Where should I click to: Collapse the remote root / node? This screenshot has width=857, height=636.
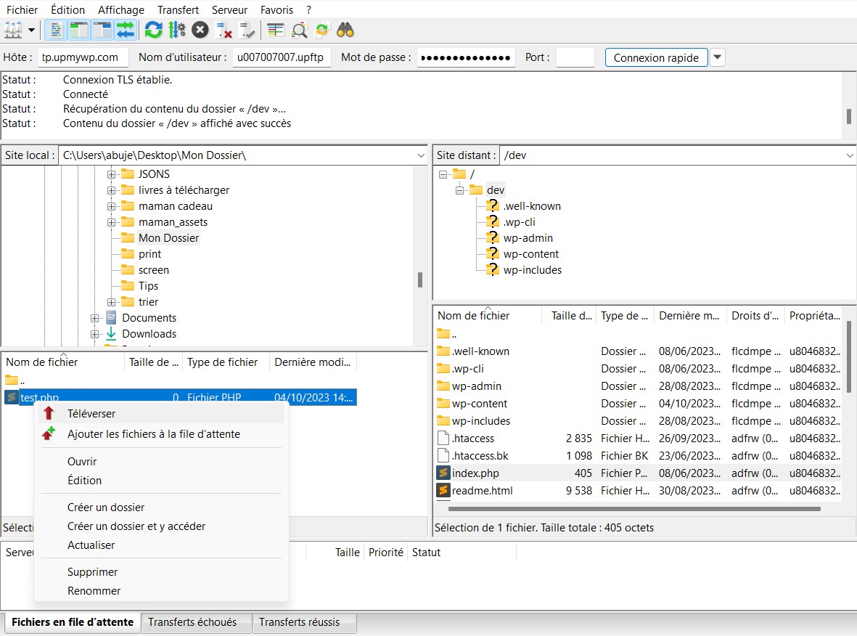point(443,174)
